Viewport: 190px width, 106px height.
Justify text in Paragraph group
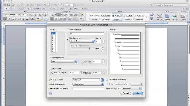(x=64, y=19)
